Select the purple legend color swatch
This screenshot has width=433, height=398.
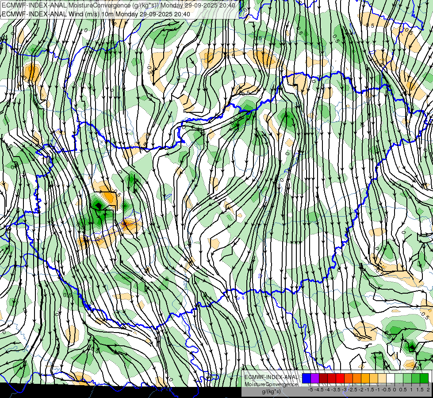(315, 378)
